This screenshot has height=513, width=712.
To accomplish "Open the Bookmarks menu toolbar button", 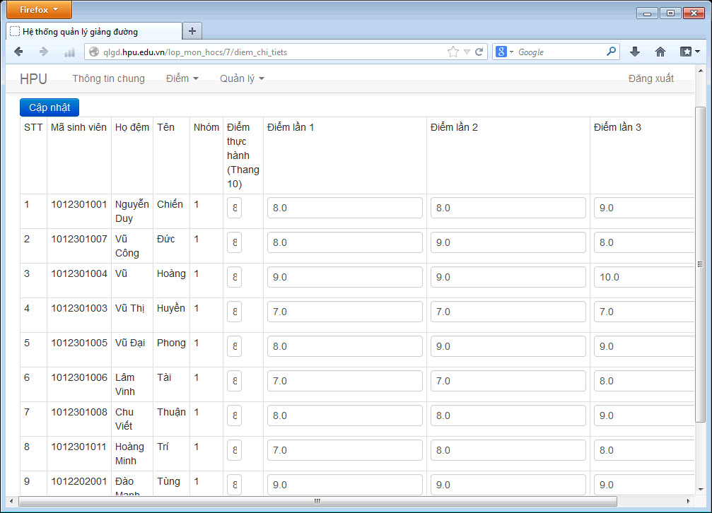I will tap(689, 52).
